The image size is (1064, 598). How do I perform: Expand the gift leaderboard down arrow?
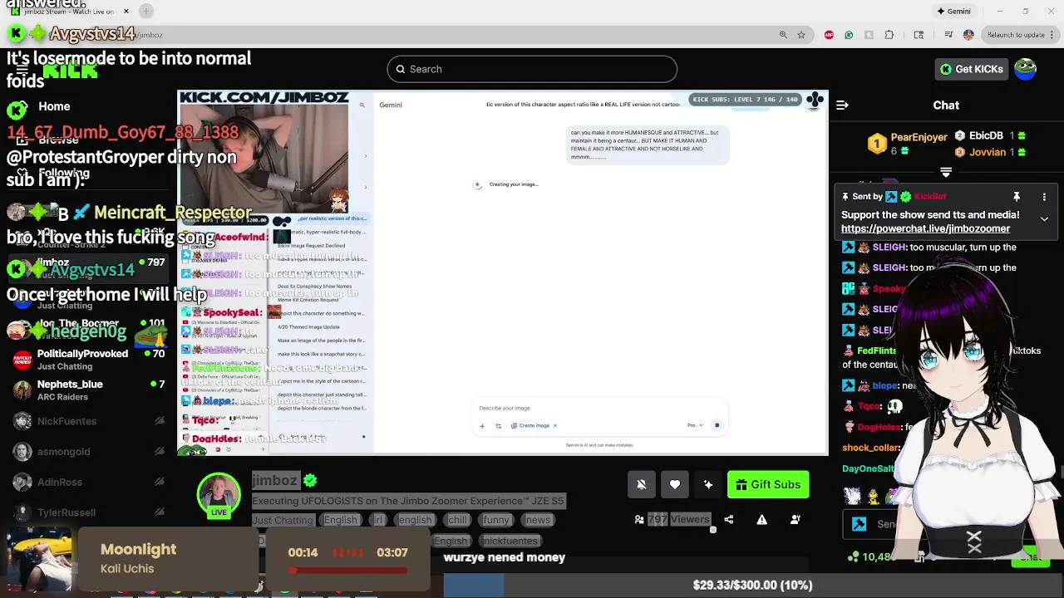pyautogui.click(x=946, y=172)
